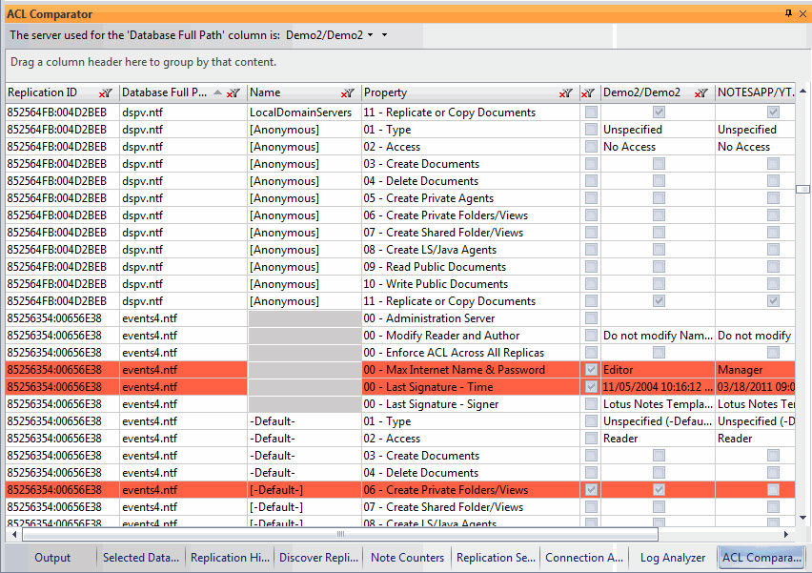Screen dimensions: 812x573
Task: Switch to the Log Analyzer tab
Action: [672, 558]
